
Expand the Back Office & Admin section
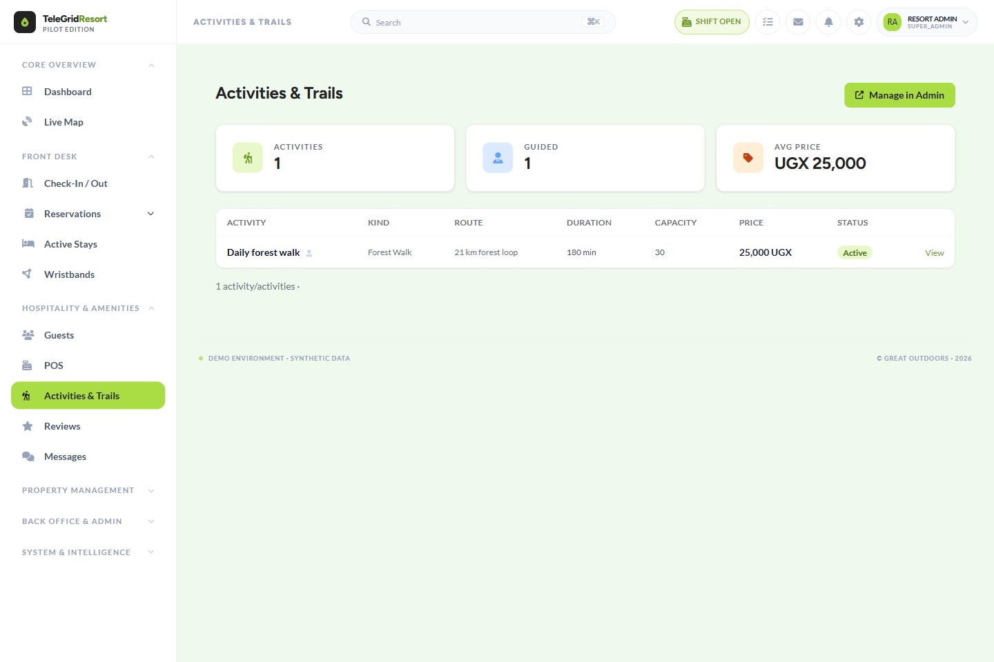click(88, 521)
